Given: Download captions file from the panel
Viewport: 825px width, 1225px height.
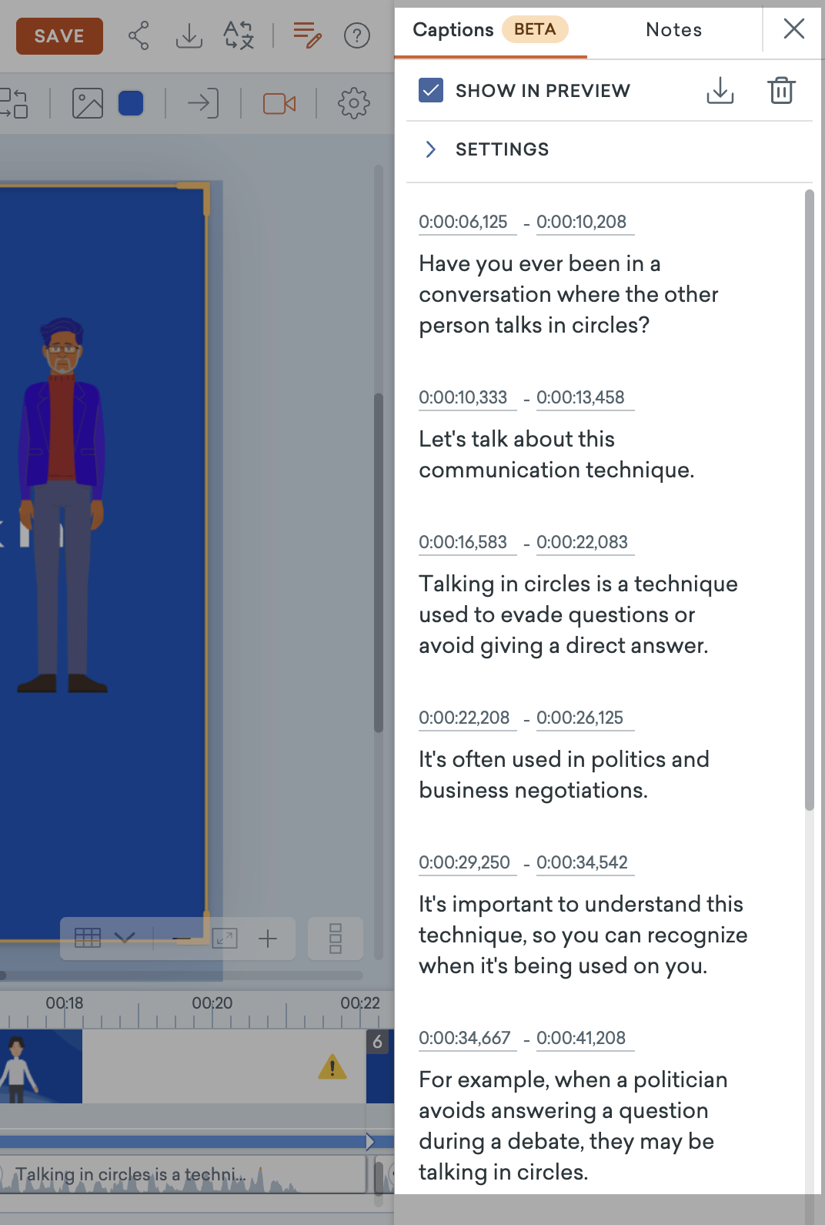Looking at the screenshot, I should [x=720, y=91].
